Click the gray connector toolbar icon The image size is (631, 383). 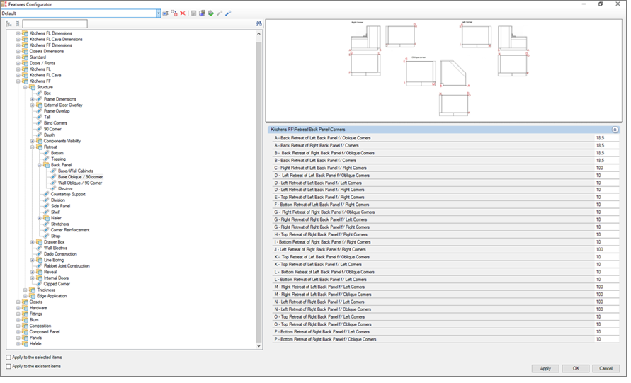[220, 13]
